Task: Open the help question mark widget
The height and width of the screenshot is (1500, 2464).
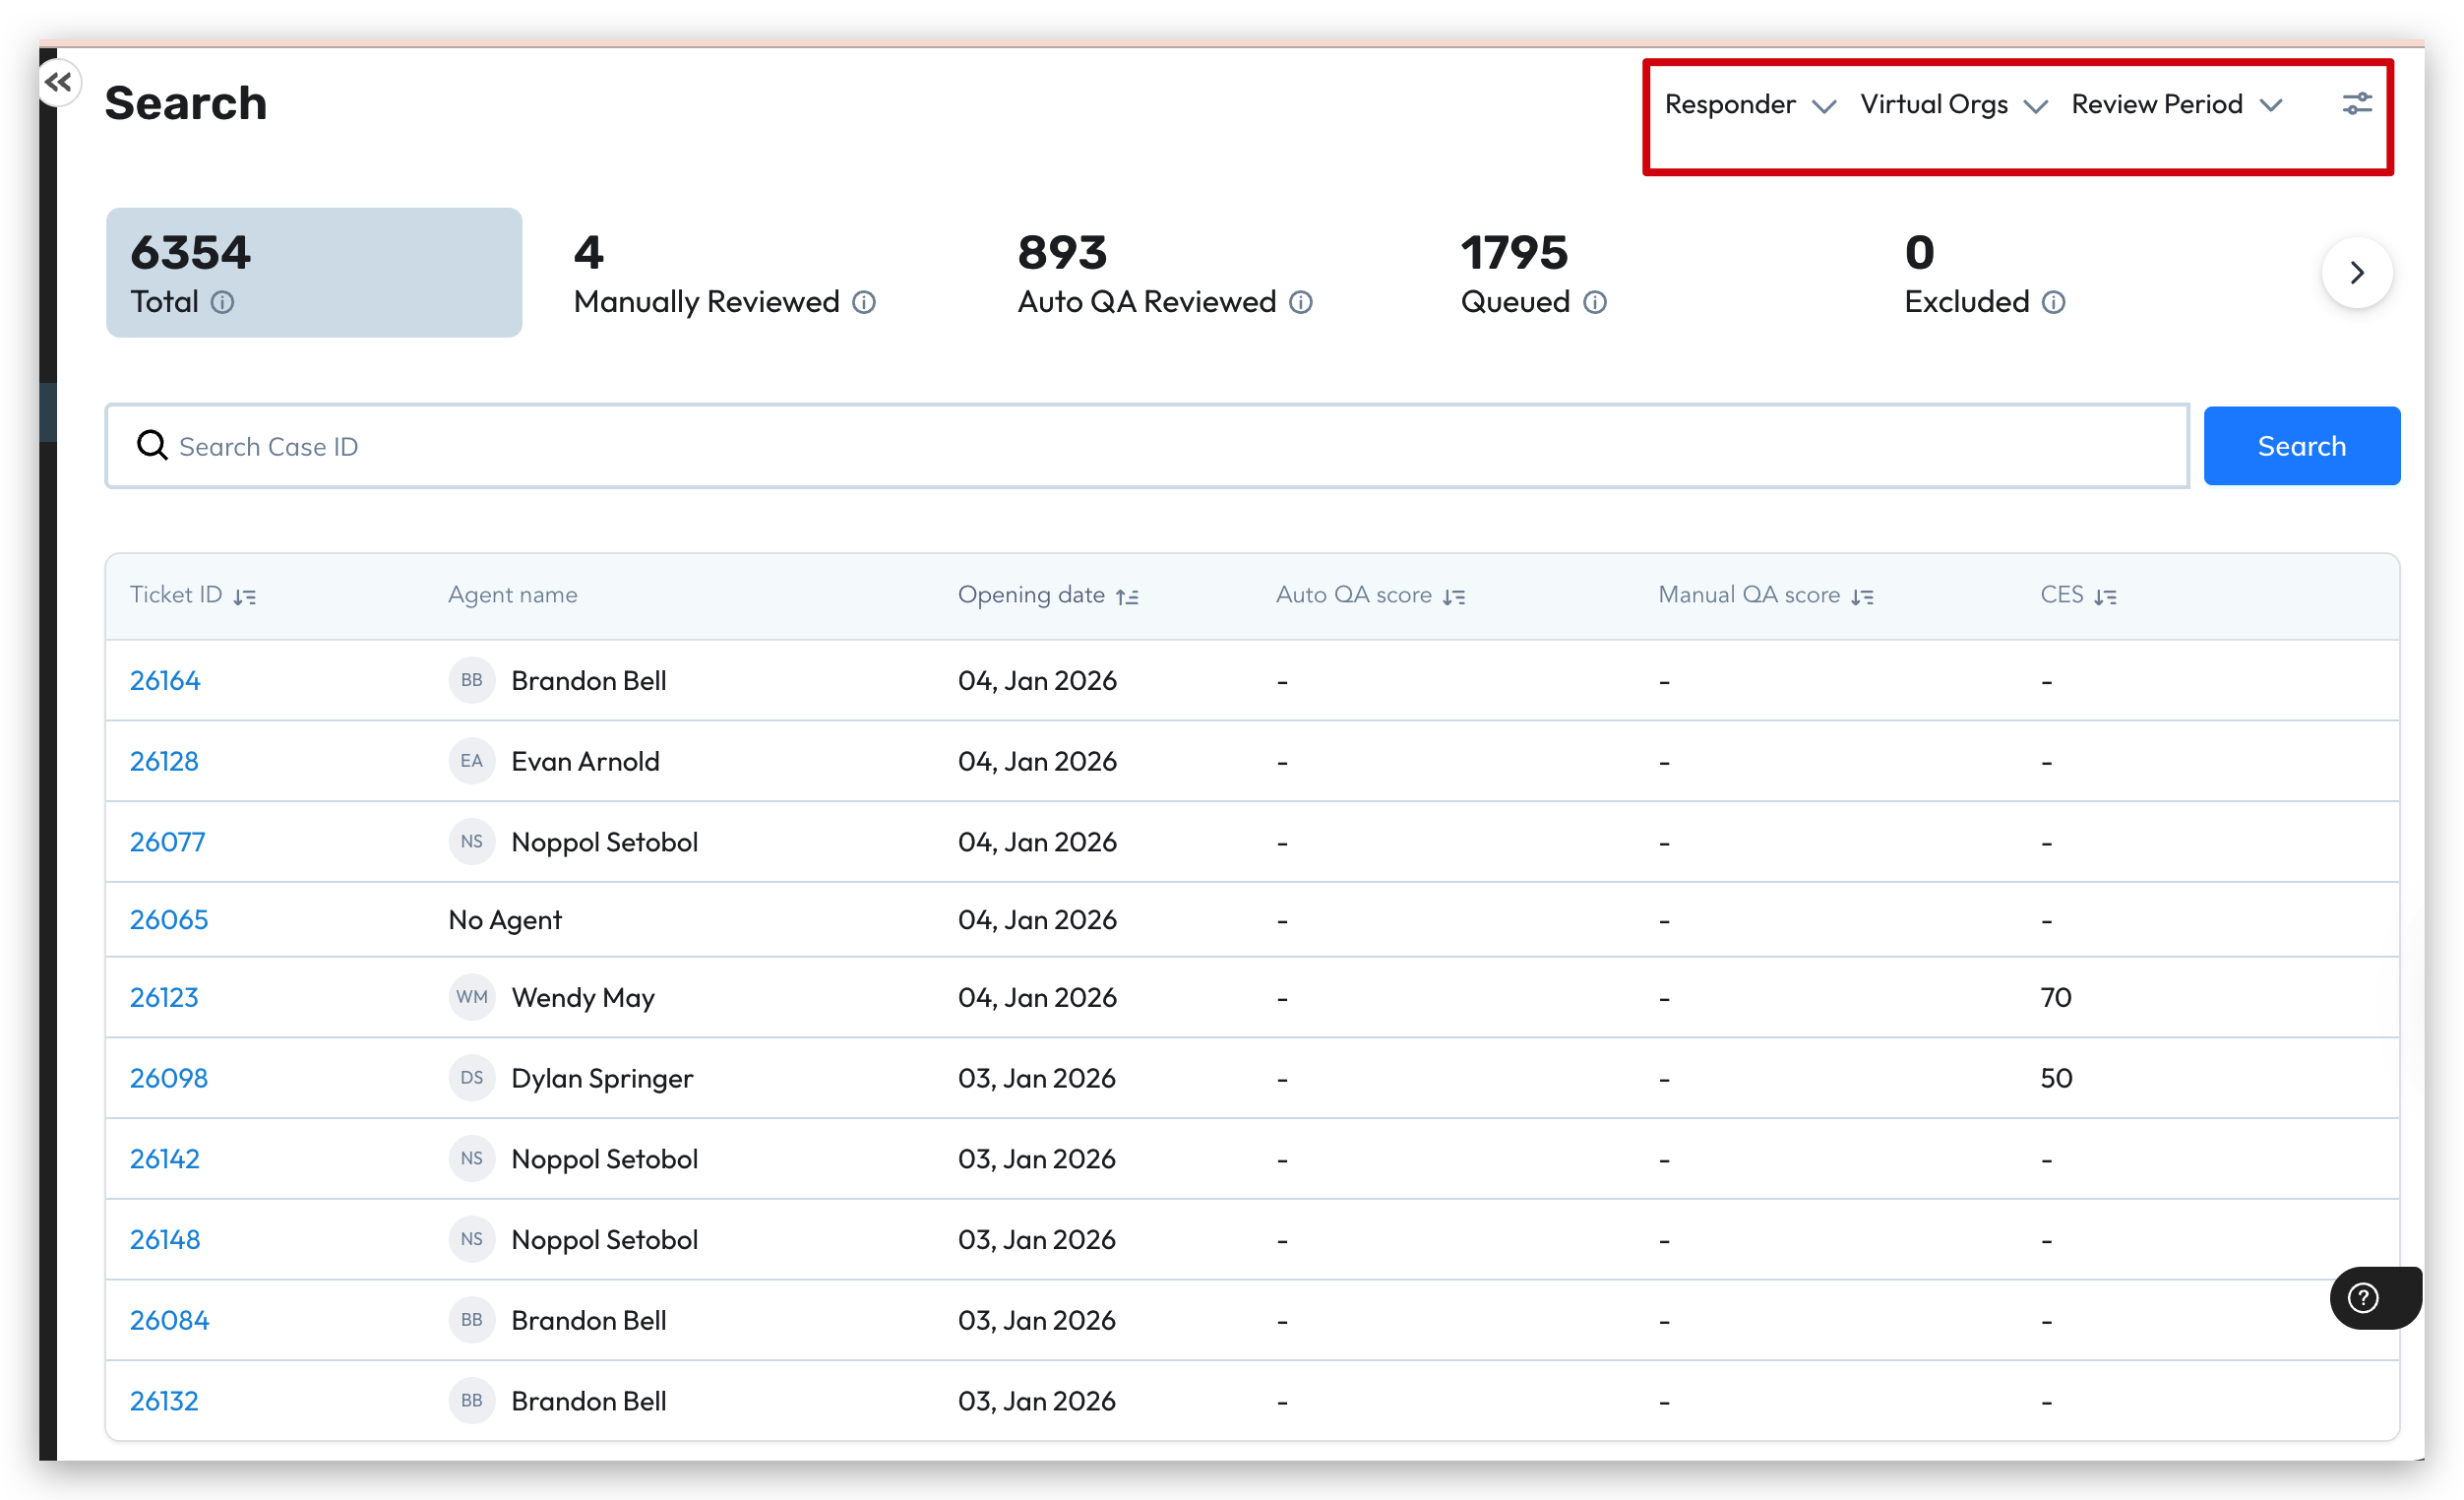Action: click(2363, 1297)
